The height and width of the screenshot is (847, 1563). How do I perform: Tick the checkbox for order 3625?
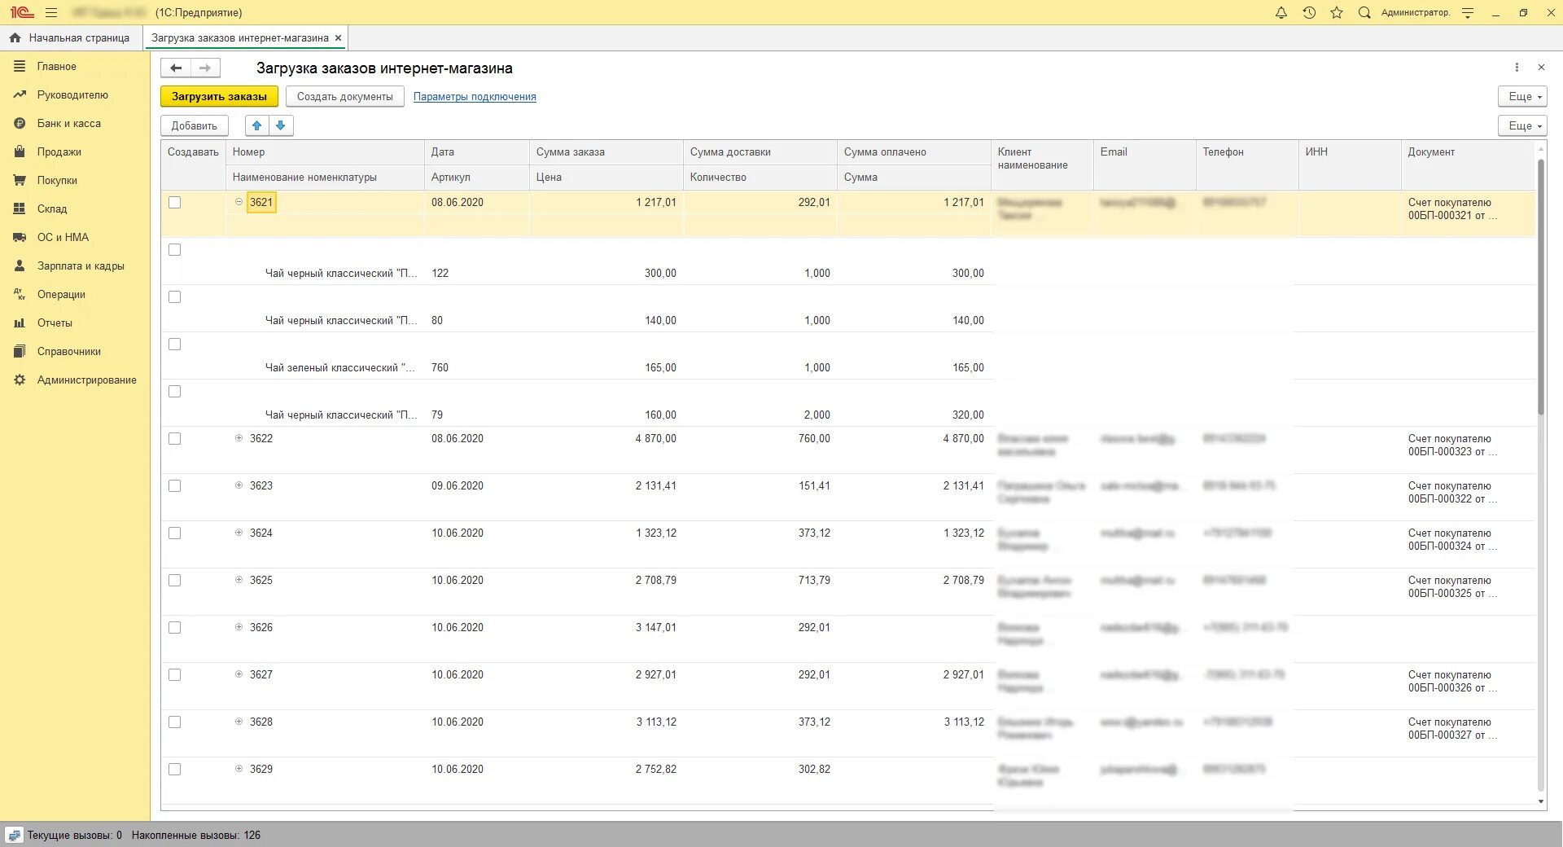pyautogui.click(x=174, y=581)
